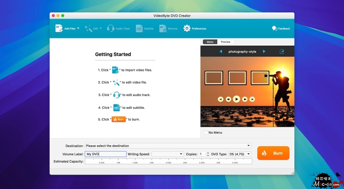Click the play button in menu preview
This screenshot has width=344, height=189.
point(236,99)
